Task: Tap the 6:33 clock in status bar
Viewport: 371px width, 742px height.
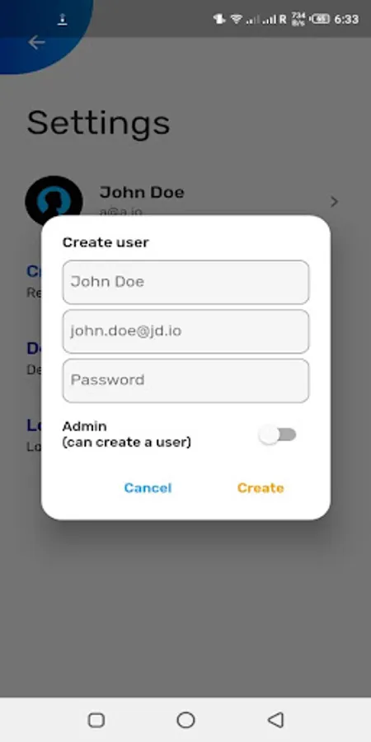Action: tap(346, 20)
